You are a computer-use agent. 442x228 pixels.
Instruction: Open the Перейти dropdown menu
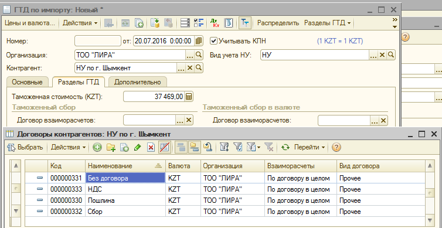pyautogui.click(x=310, y=147)
